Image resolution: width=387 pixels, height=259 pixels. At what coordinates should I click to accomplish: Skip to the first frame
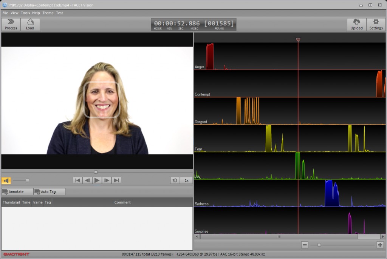pos(77,180)
